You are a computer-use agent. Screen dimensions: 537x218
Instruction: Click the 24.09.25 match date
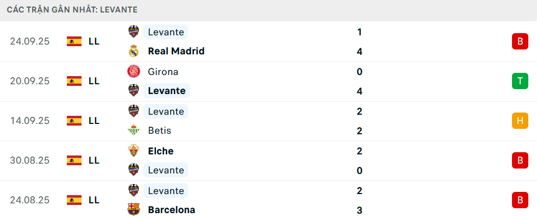click(30, 41)
